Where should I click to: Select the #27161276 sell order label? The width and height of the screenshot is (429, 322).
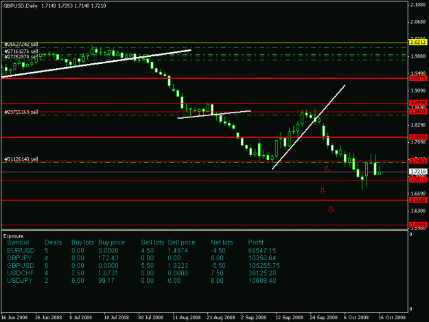click(x=21, y=51)
